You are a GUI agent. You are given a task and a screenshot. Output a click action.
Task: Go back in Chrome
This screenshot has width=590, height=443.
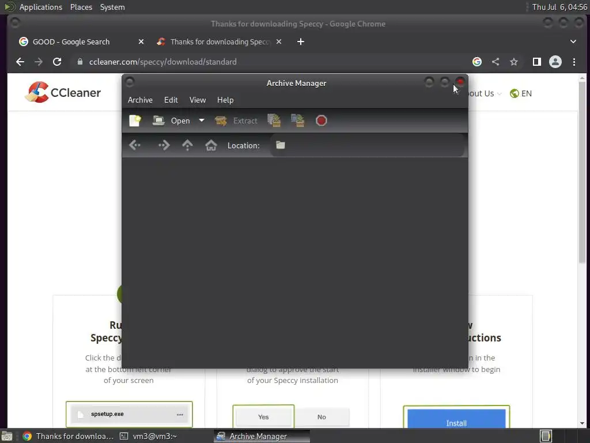point(20,62)
